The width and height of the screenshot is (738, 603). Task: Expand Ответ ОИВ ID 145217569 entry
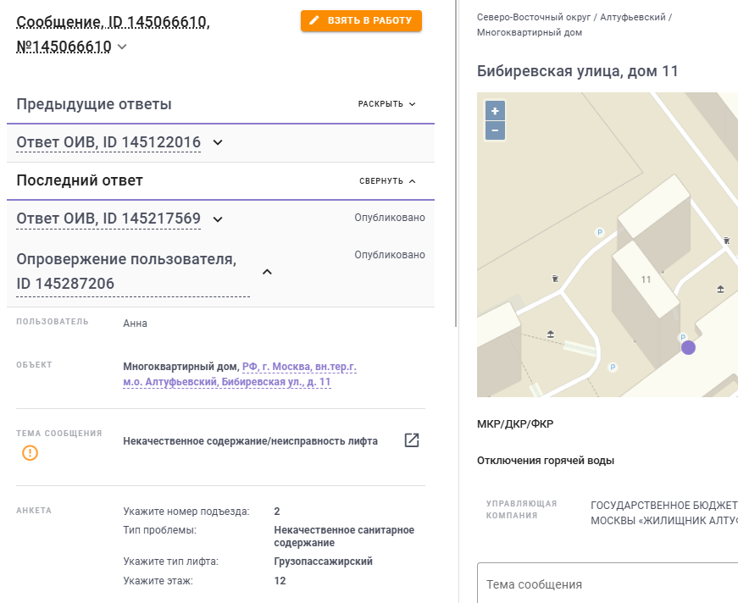click(x=218, y=219)
